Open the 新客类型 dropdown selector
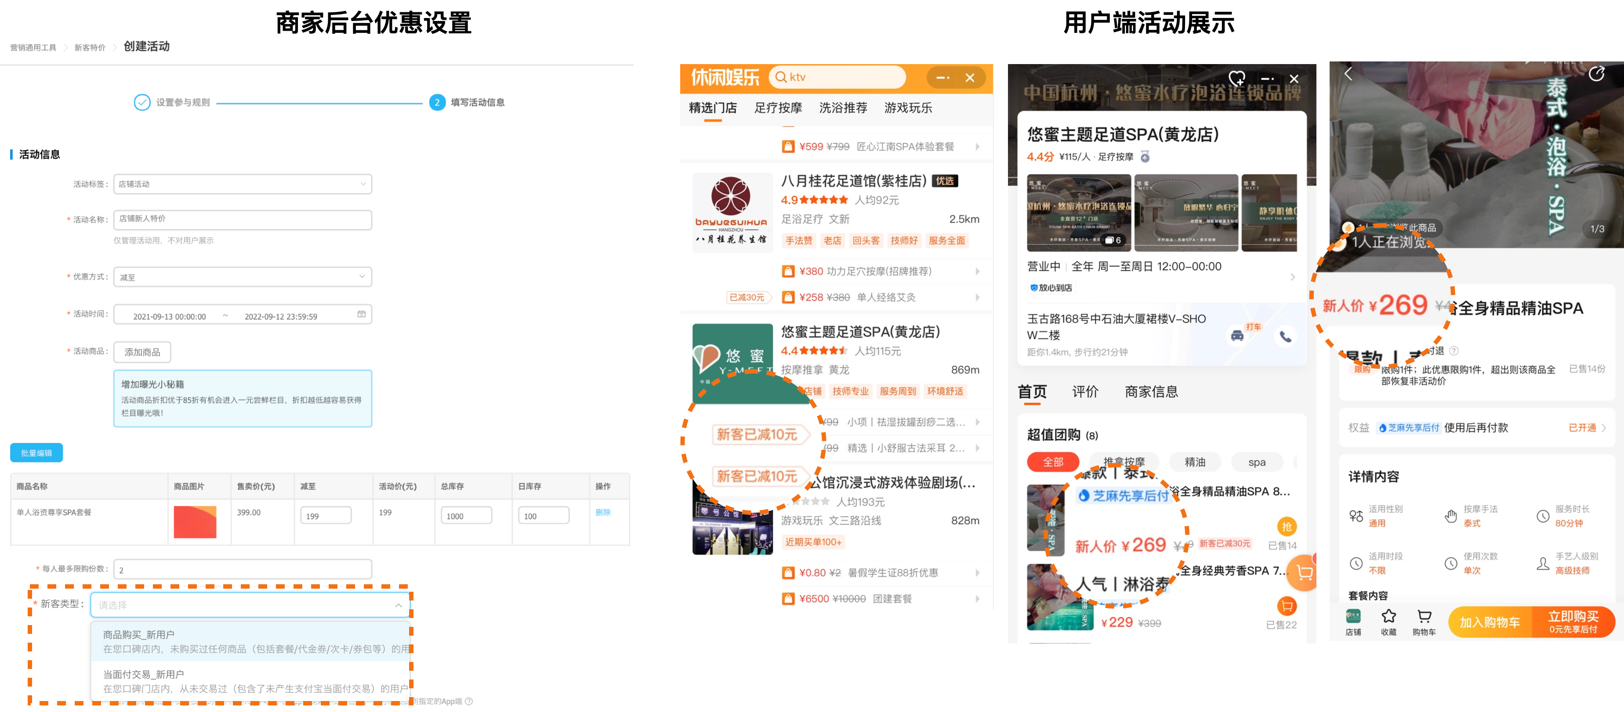The width and height of the screenshot is (1624, 712). click(250, 605)
